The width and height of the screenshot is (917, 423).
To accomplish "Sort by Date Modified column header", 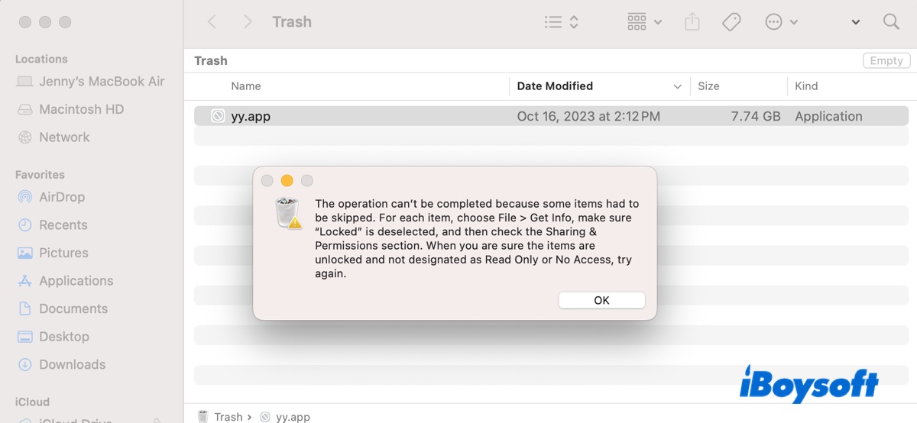I will [555, 86].
